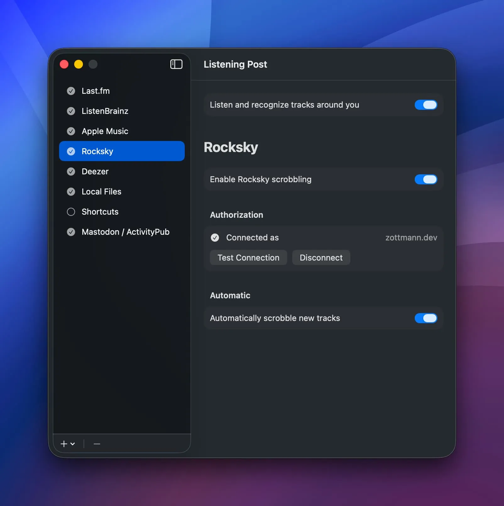The image size is (504, 506).
Task: Toggle the sidebar visibility icon
Action: (176, 64)
